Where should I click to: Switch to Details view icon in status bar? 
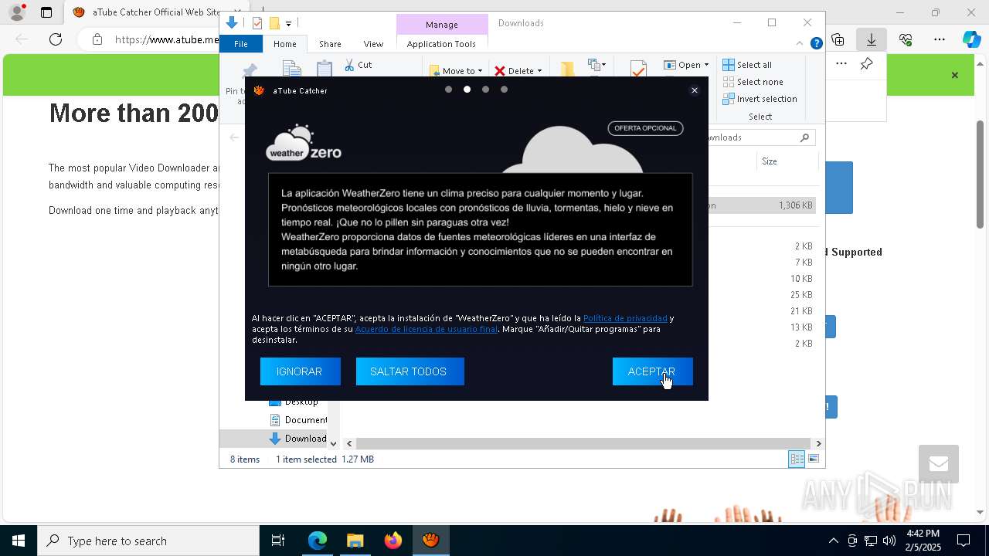tap(797, 459)
